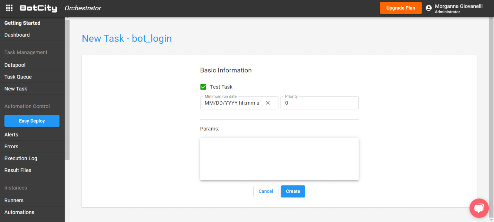The height and width of the screenshot is (222, 494).
Task: Clear the Minimum run date field
Action: click(x=268, y=103)
